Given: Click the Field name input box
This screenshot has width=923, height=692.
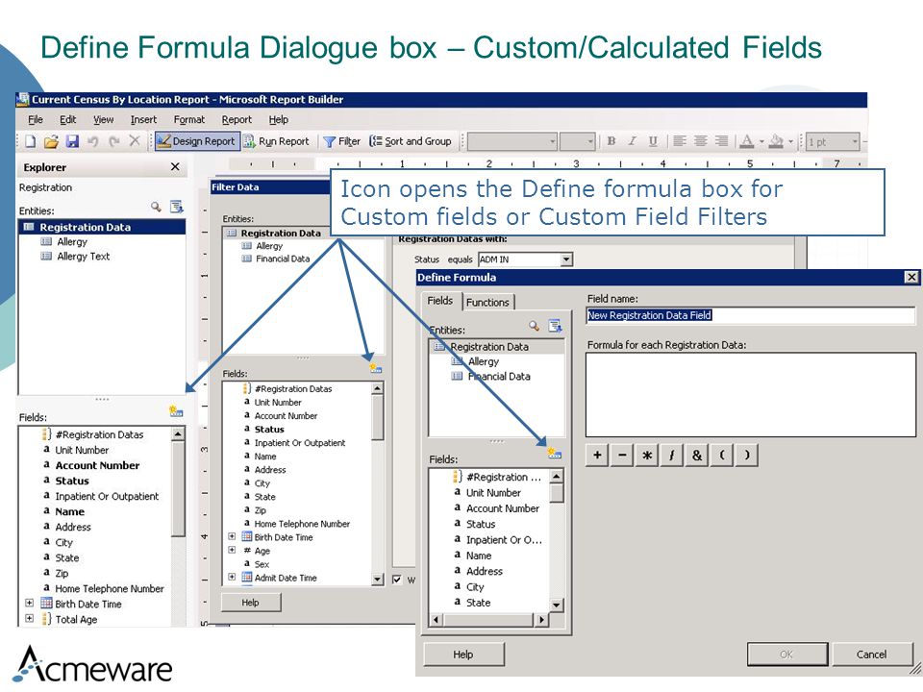Looking at the screenshot, I should coord(751,315).
